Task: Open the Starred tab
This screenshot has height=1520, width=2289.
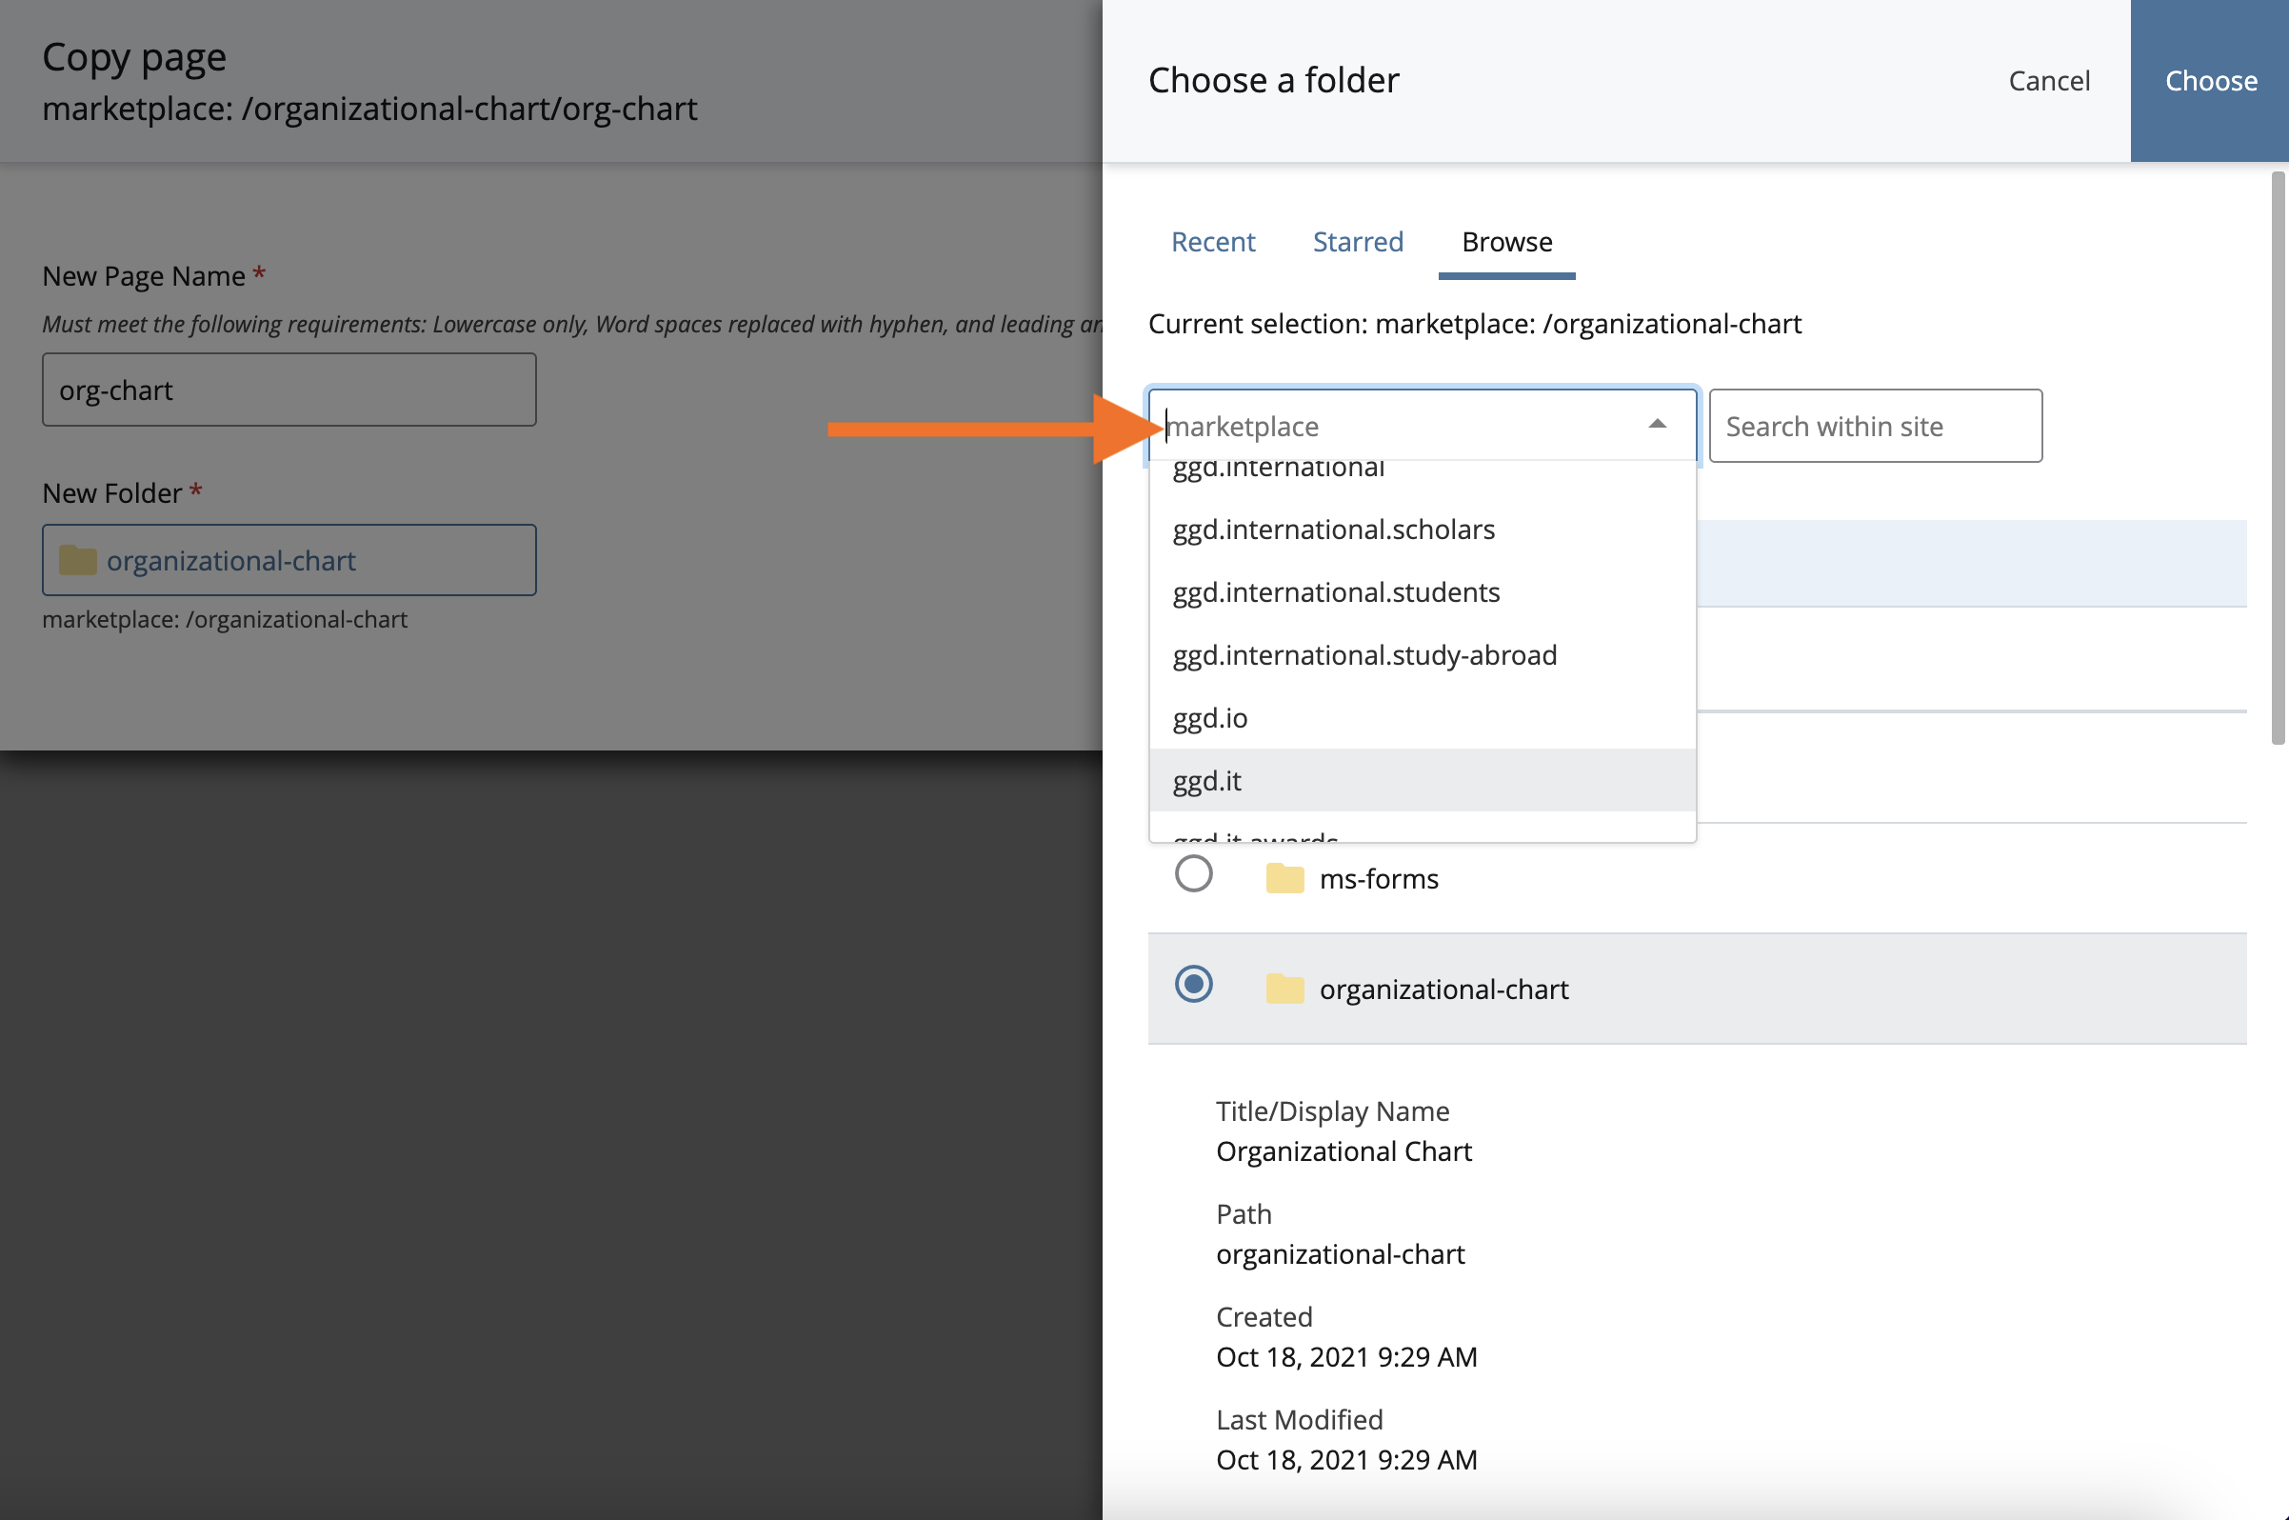Action: (x=1358, y=241)
